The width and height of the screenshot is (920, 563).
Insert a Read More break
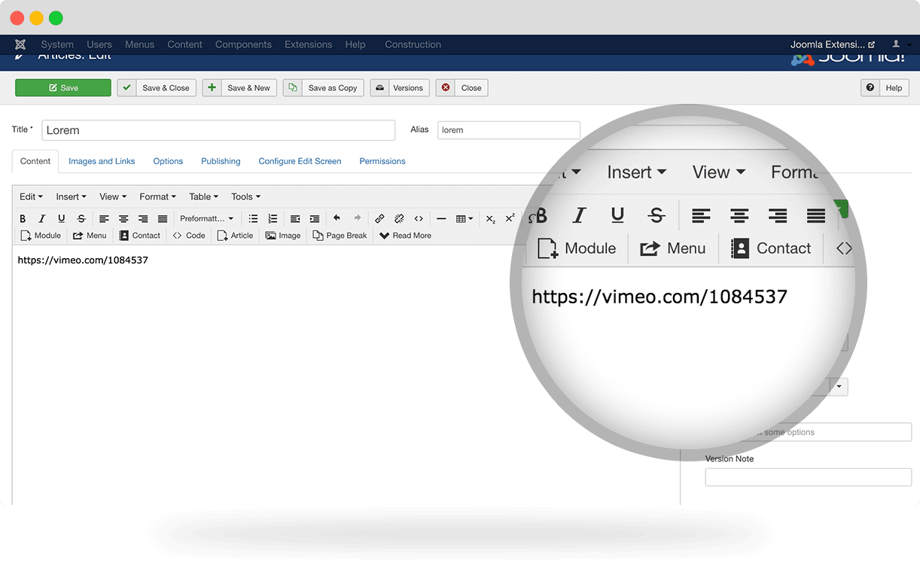pos(405,236)
